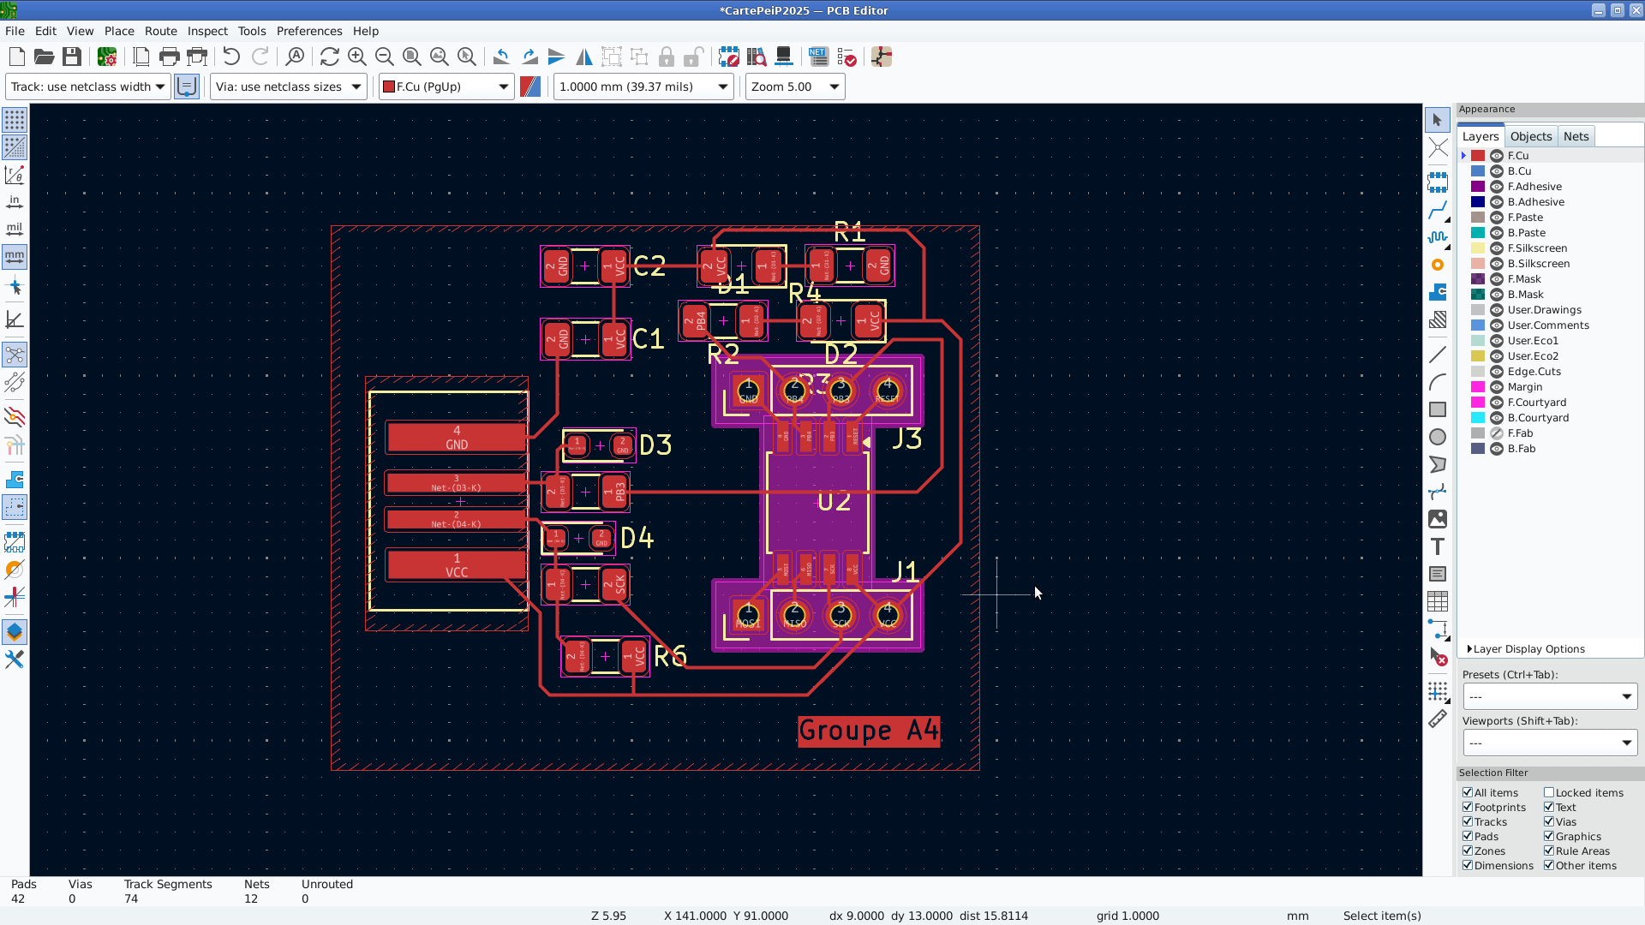Switch to the Nets tab
This screenshot has height=925, width=1645.
coord(1576,136)
